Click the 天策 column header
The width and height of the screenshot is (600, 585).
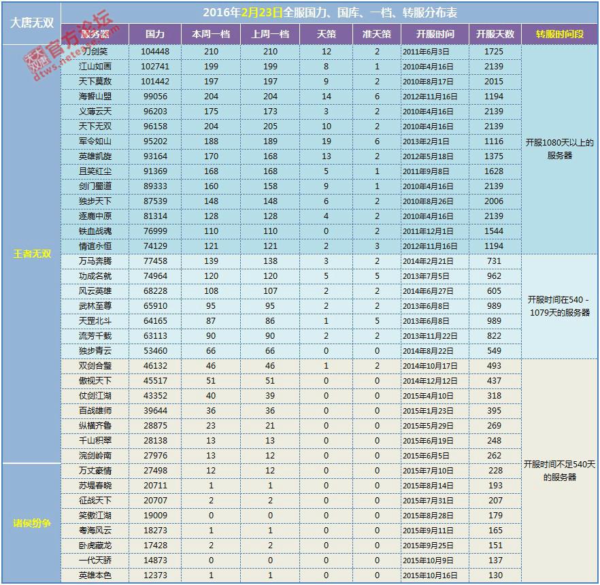pos(326,34)
